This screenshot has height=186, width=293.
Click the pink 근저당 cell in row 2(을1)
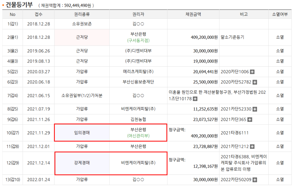point(82,37)
